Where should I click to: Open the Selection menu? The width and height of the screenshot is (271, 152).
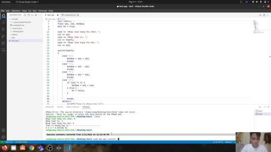coord(16,11)
